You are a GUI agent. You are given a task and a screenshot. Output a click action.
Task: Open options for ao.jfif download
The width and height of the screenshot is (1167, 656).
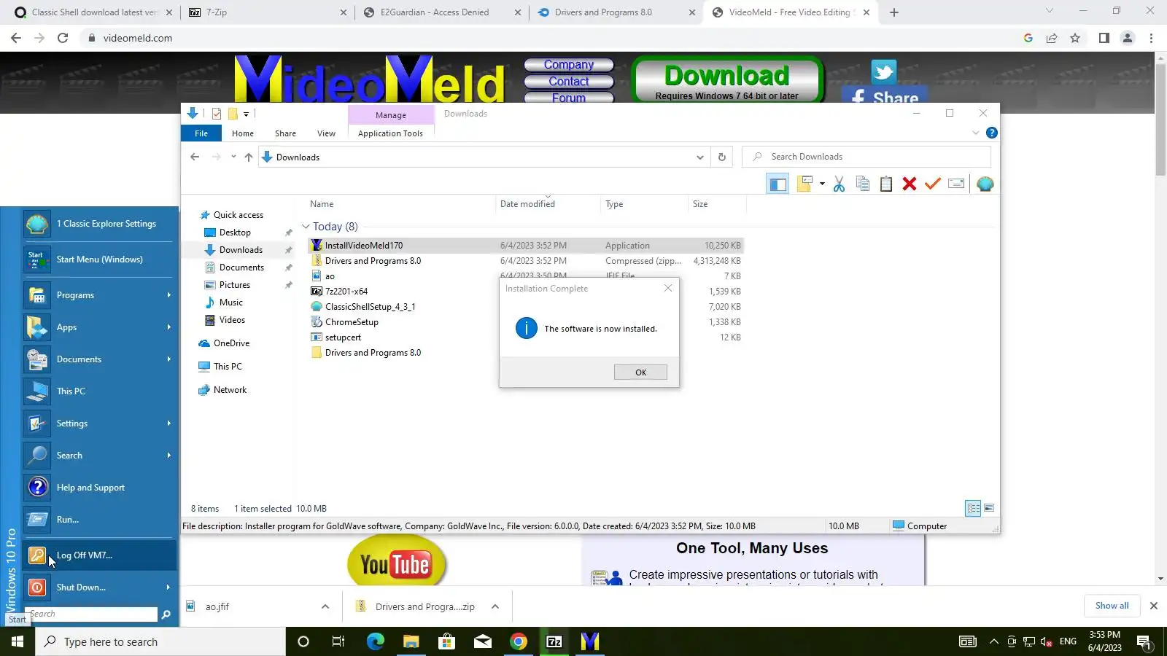click(x=325, y=606)
